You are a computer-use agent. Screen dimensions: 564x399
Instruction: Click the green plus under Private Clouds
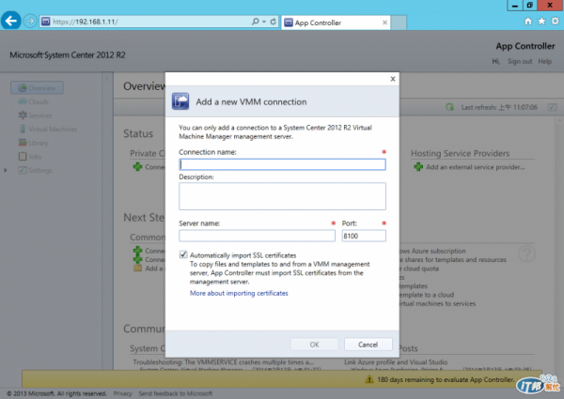(x=137, y=166)
